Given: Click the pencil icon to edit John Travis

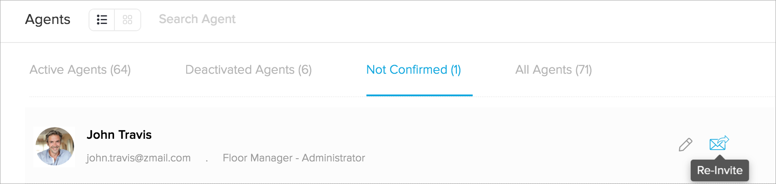Looking at the screenshot, I should (x=685, y=145).
